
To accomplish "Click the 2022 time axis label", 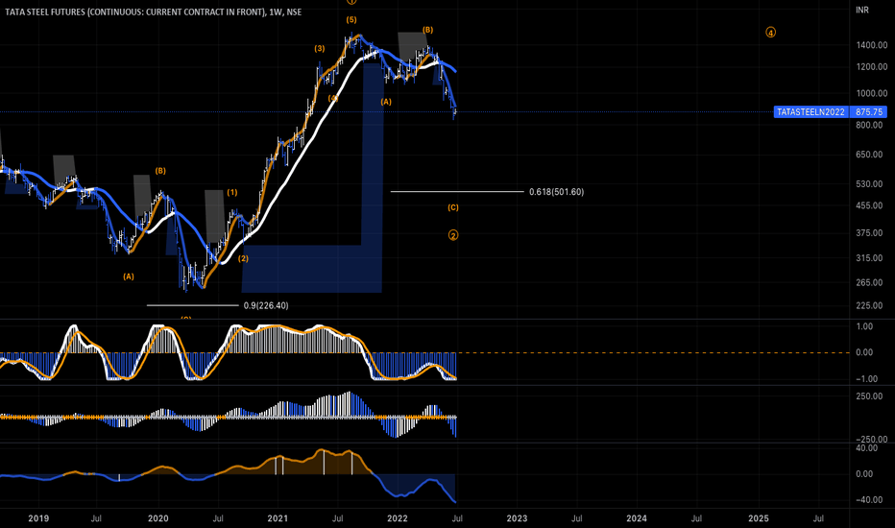I will click(398, 518).
